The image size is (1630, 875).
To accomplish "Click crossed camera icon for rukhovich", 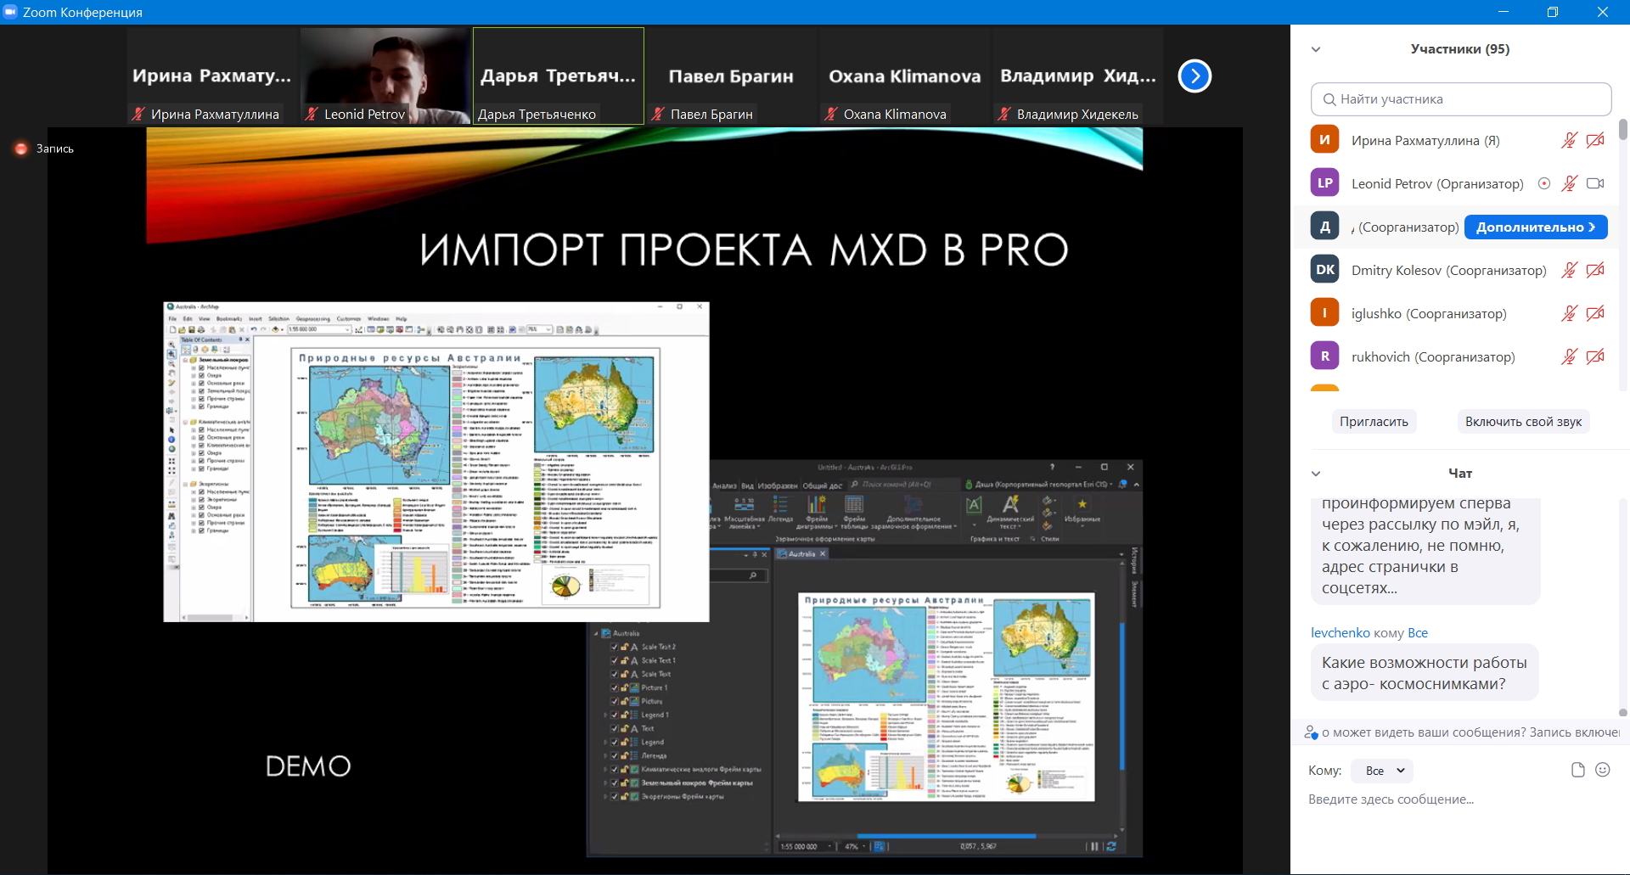I will coord(1595,356).
